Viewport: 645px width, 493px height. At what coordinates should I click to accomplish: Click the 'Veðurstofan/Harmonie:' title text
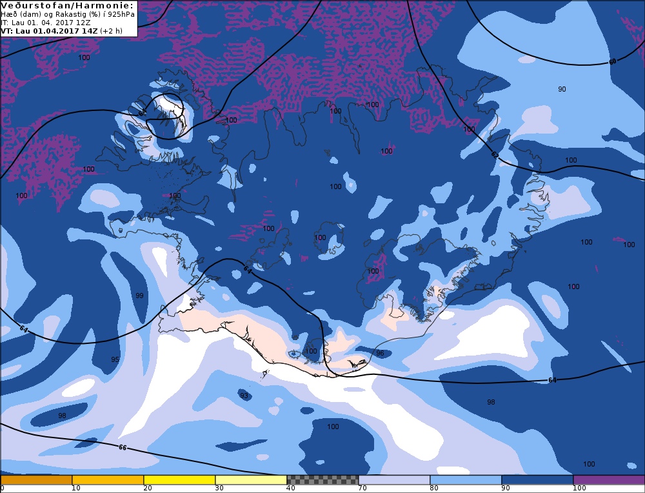click(x=68, y=6)
